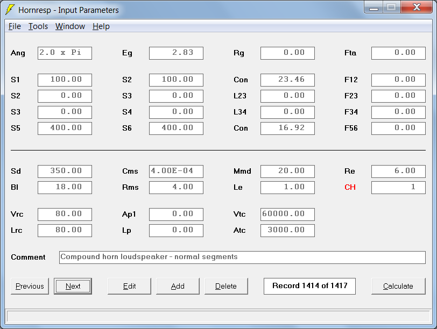The image size is (437, 329).
Task: Click the Comment text field
Action: click(242, 258)
